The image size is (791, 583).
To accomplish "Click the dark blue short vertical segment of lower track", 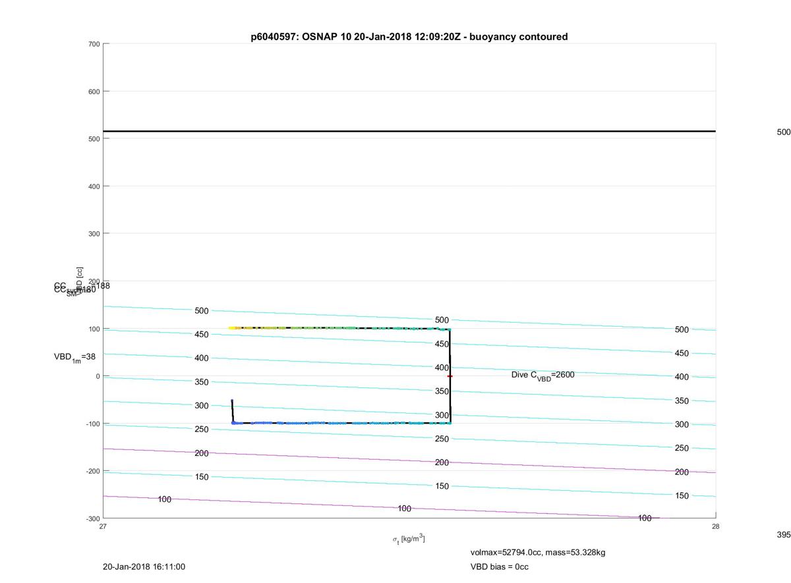I will coord(232,411).
